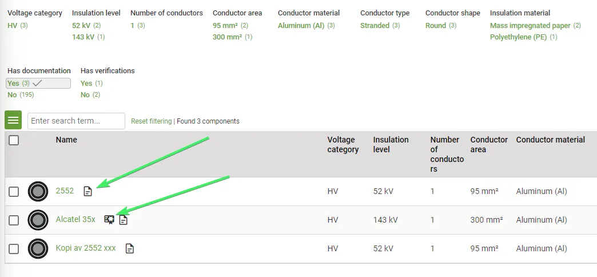The height and width of the screenshot is (277, 597).
Task: Filter Has verifications by No
Action: point(90,94)
